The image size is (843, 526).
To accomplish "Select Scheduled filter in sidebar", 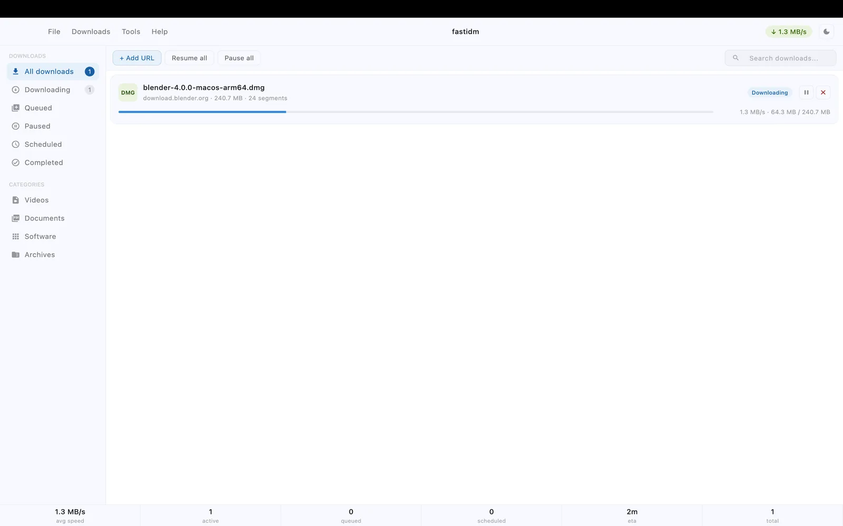I will (53, 144).
